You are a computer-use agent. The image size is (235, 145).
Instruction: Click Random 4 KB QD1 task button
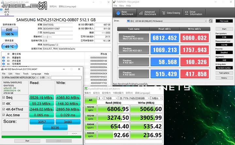(134, 62)
